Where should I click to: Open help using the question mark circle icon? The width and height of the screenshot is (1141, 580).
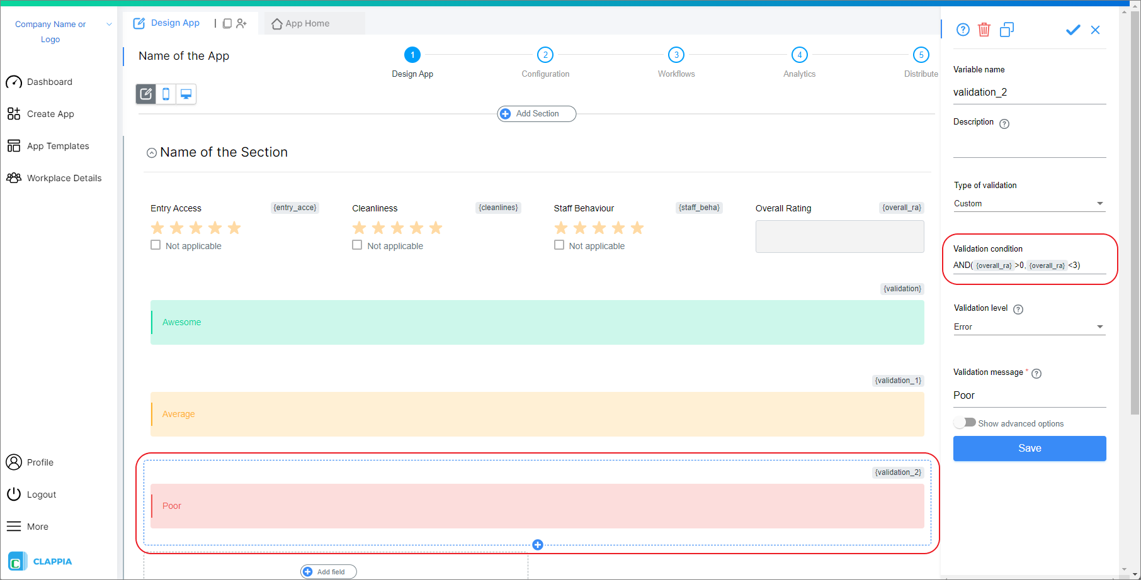pyautogui.click(x=962, y=30)
